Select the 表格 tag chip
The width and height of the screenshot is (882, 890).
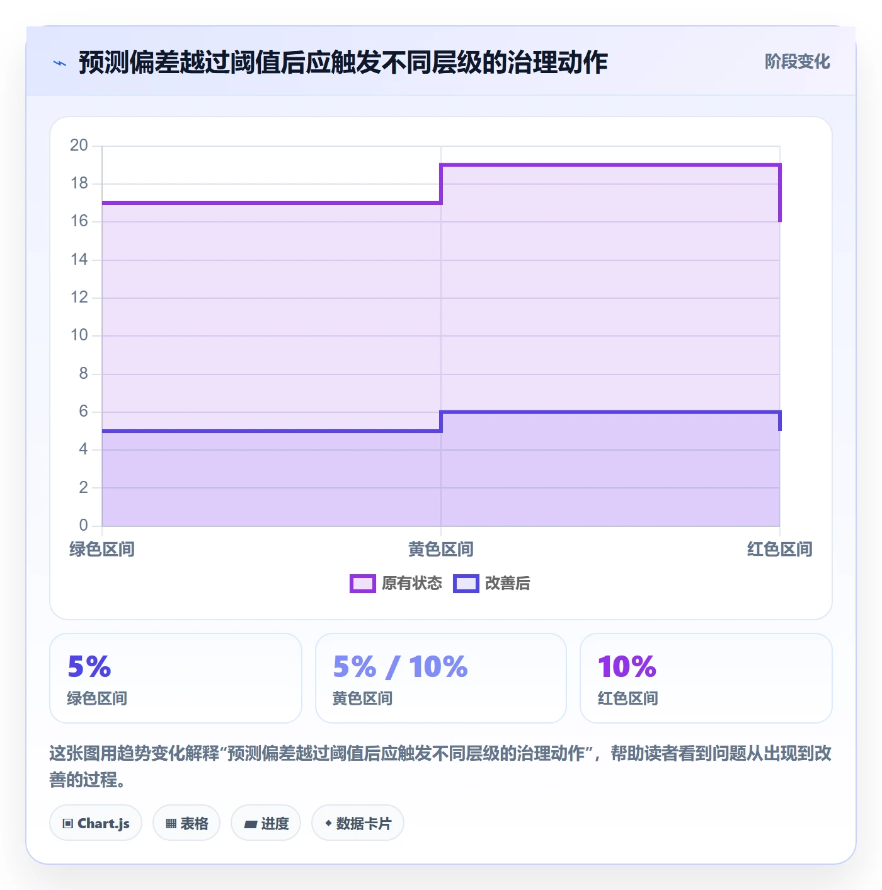pos(186,823)
